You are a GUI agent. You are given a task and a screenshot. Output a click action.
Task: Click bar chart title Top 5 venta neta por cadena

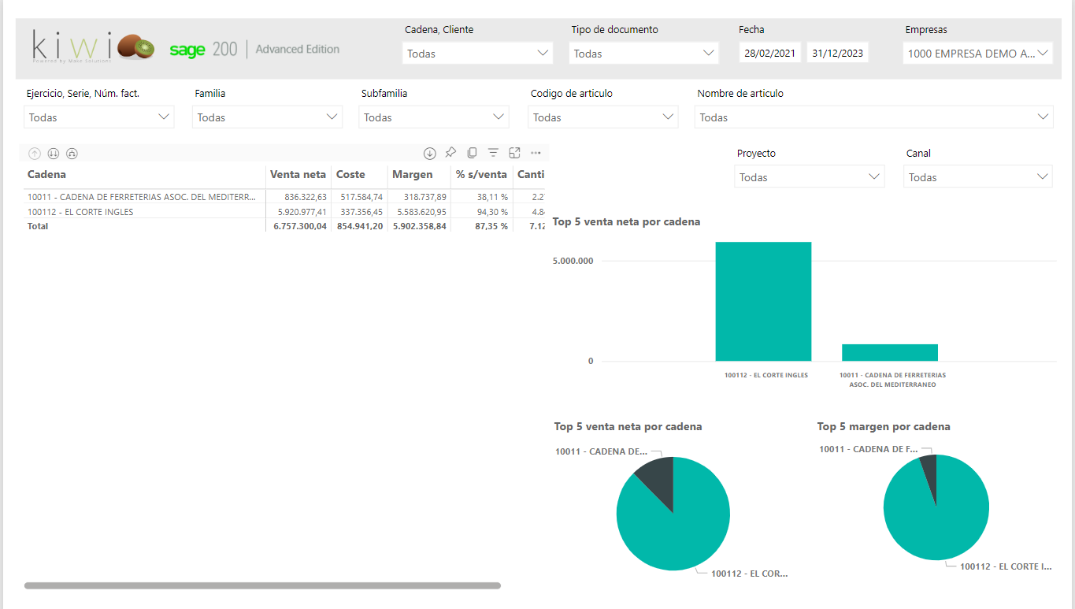626,222
